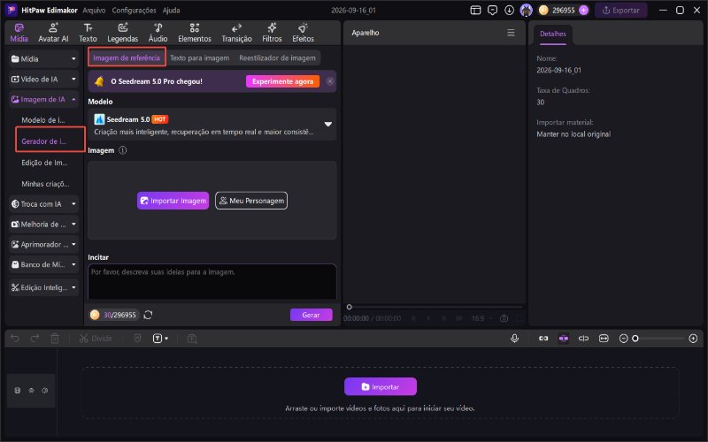
Task: Open the Elementos tool
Action: pos(195,33)
